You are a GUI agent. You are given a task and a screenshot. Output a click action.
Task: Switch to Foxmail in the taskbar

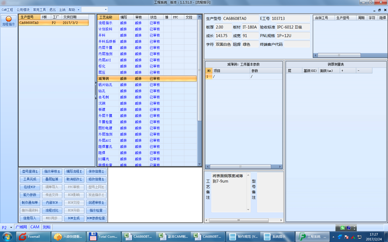33,237
